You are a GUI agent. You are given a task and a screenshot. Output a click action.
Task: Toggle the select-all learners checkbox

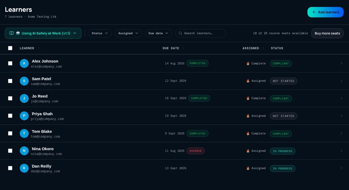pos(10,48)
